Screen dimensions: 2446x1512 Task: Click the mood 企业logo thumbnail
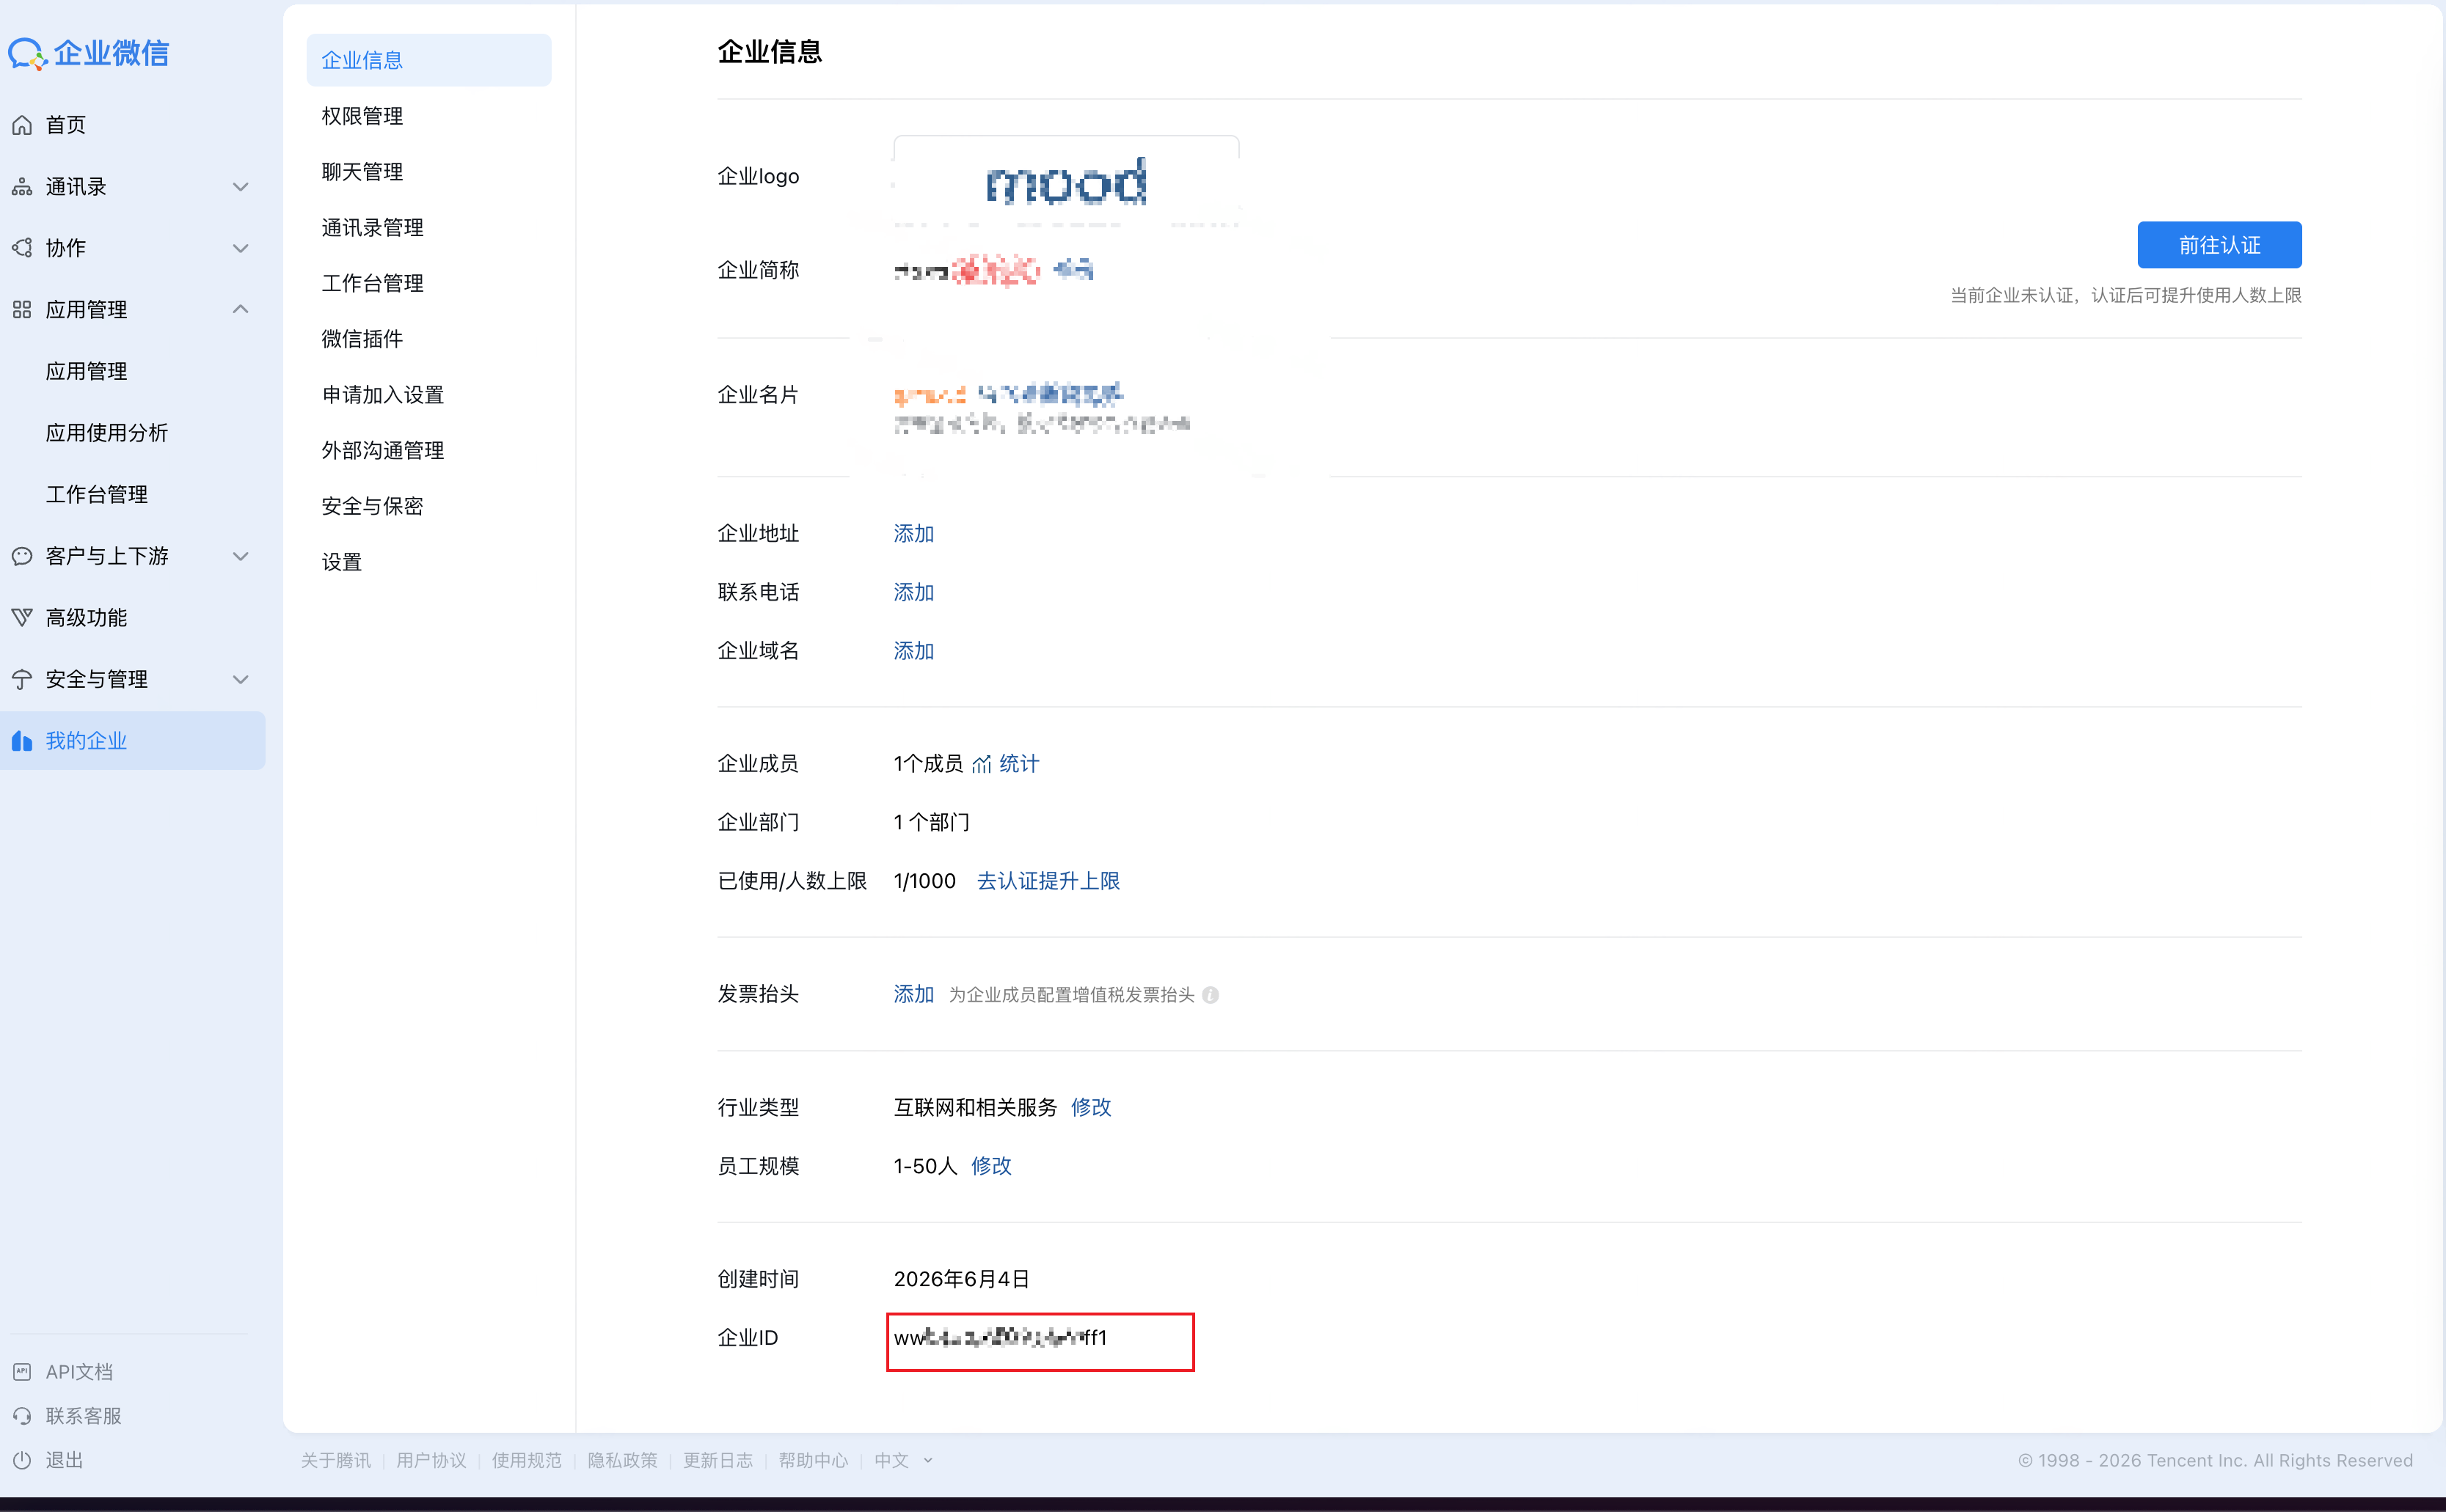1067,182
